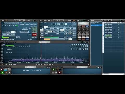Switch spectrum display to SP+WF view

(10, 64)
